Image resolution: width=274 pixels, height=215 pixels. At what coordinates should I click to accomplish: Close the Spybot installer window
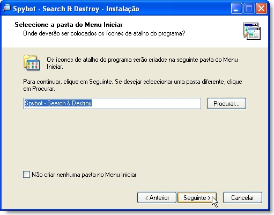click(x=261, y=9)
